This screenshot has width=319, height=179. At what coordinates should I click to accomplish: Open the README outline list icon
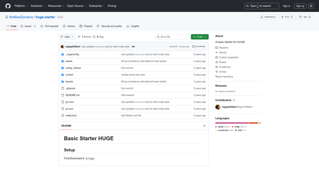tap(204, 126)
